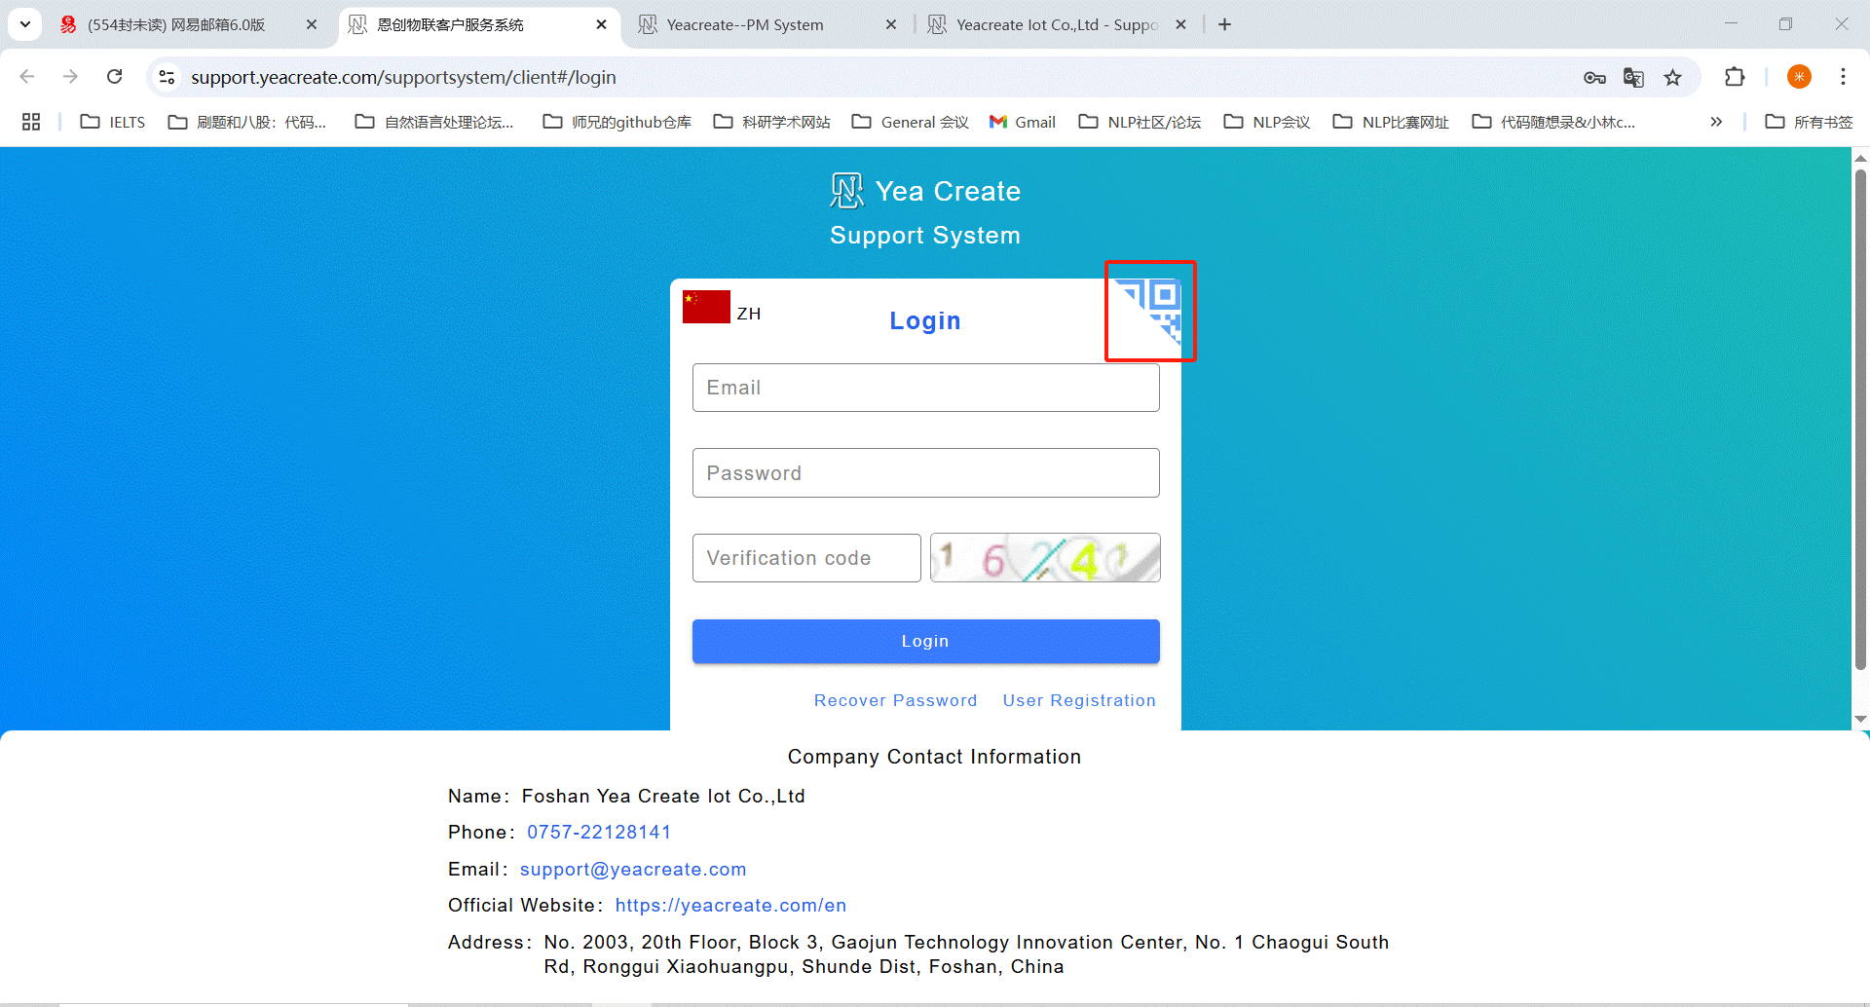
Task: Focus the Email input field
Action: pyautogui.click(x=925, y=388)
